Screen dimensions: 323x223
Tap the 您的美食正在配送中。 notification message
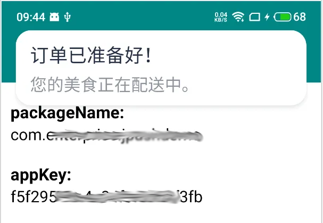pos(110,85)
